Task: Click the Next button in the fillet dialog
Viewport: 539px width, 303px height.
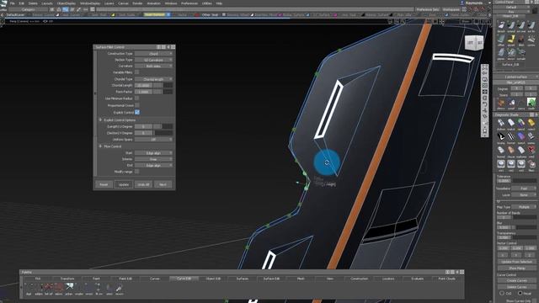Action: click(x=163, y=184)
